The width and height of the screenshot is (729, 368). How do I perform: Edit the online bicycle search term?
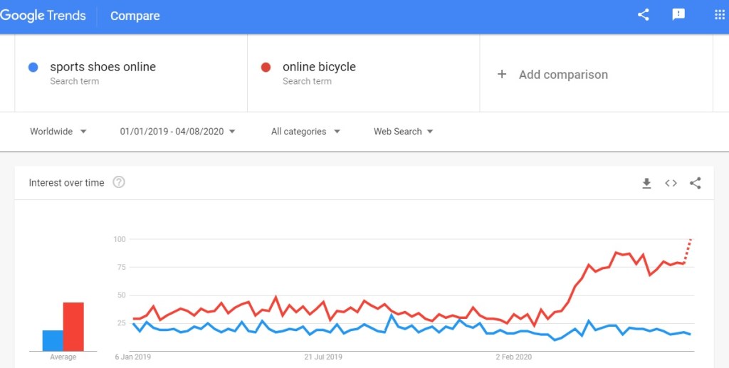319,67
